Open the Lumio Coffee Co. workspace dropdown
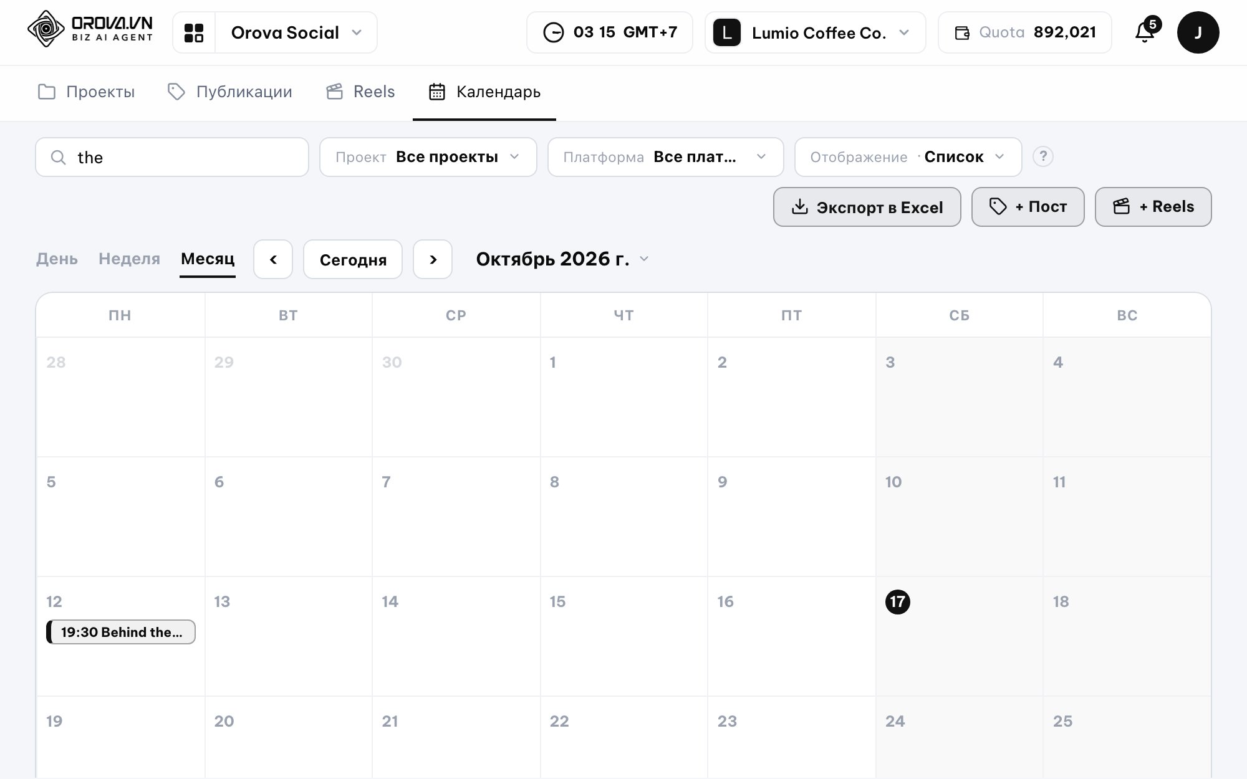Screen dimensions: 1247x779 [815, 32]
